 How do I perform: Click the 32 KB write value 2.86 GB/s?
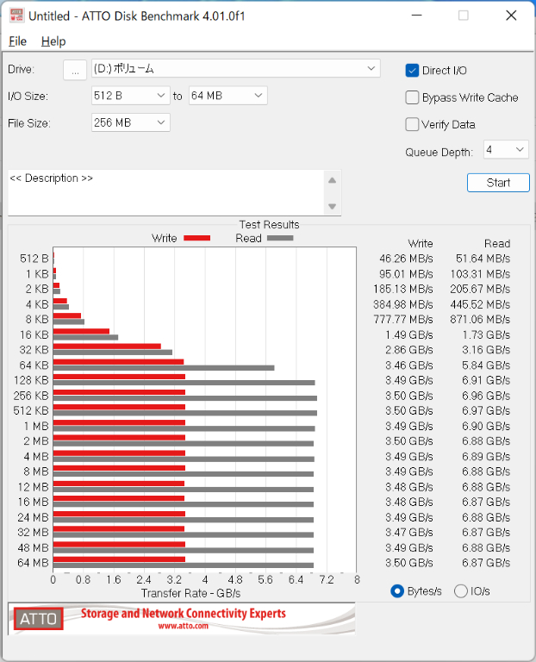[x=409, y=350]
